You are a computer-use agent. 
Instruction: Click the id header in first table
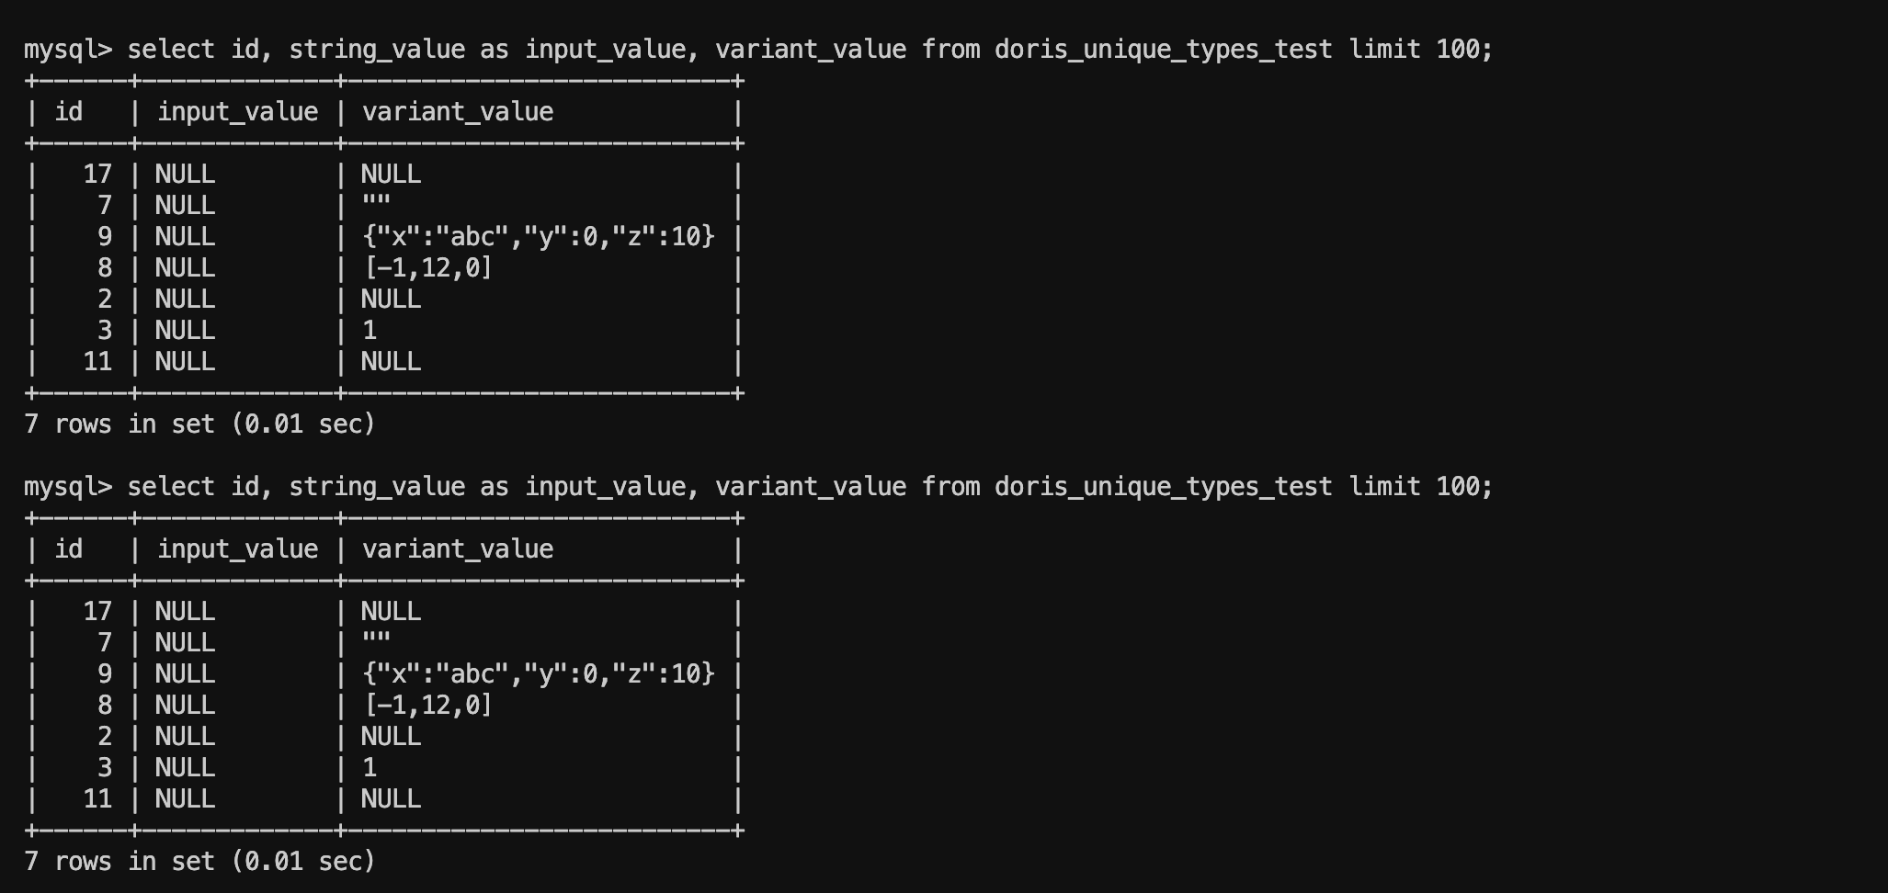click(x=69, y=112)
